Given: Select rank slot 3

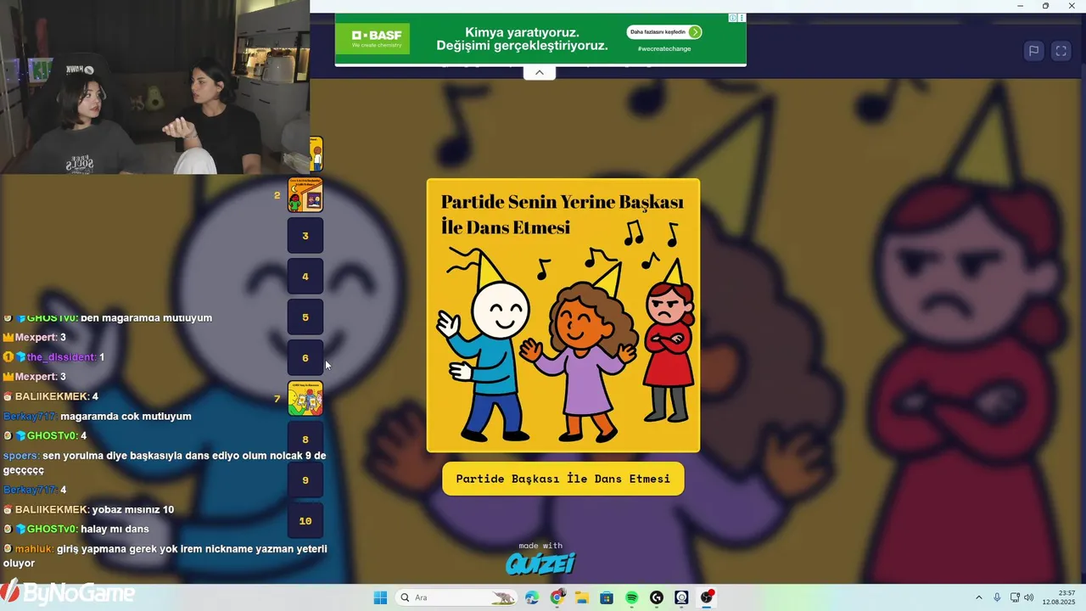Looking at the screenshot, I should pyautogui.click(x=305, y=236).
